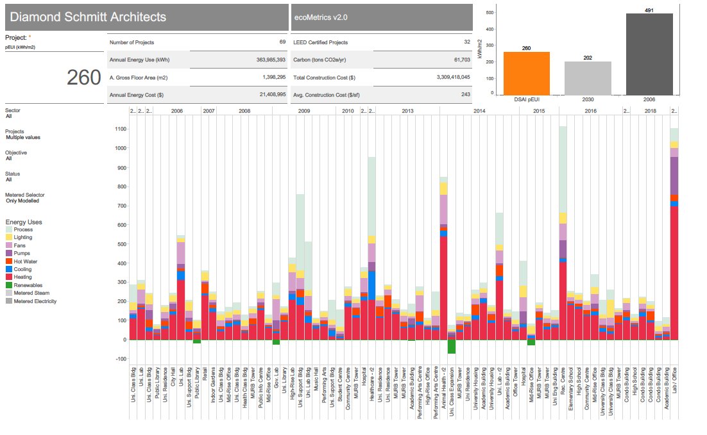Screen dimensions: 707x435
Task: Click the ecoMetrics v2.0 banner
Action: coord(382,17)
